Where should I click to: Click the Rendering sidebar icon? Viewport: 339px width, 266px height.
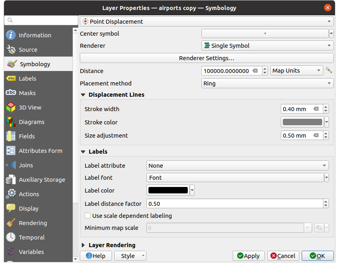point(11,223)
